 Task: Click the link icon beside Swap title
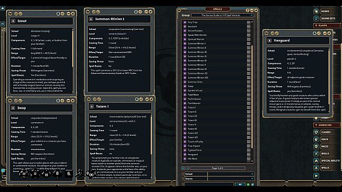13,108
